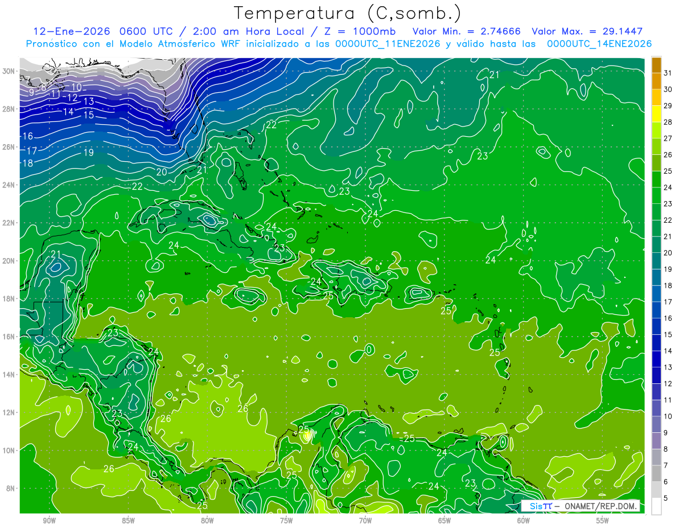Click legend value 31 on the color bar
The width and height of the screenshot is (683, 528).
[668, 72]
